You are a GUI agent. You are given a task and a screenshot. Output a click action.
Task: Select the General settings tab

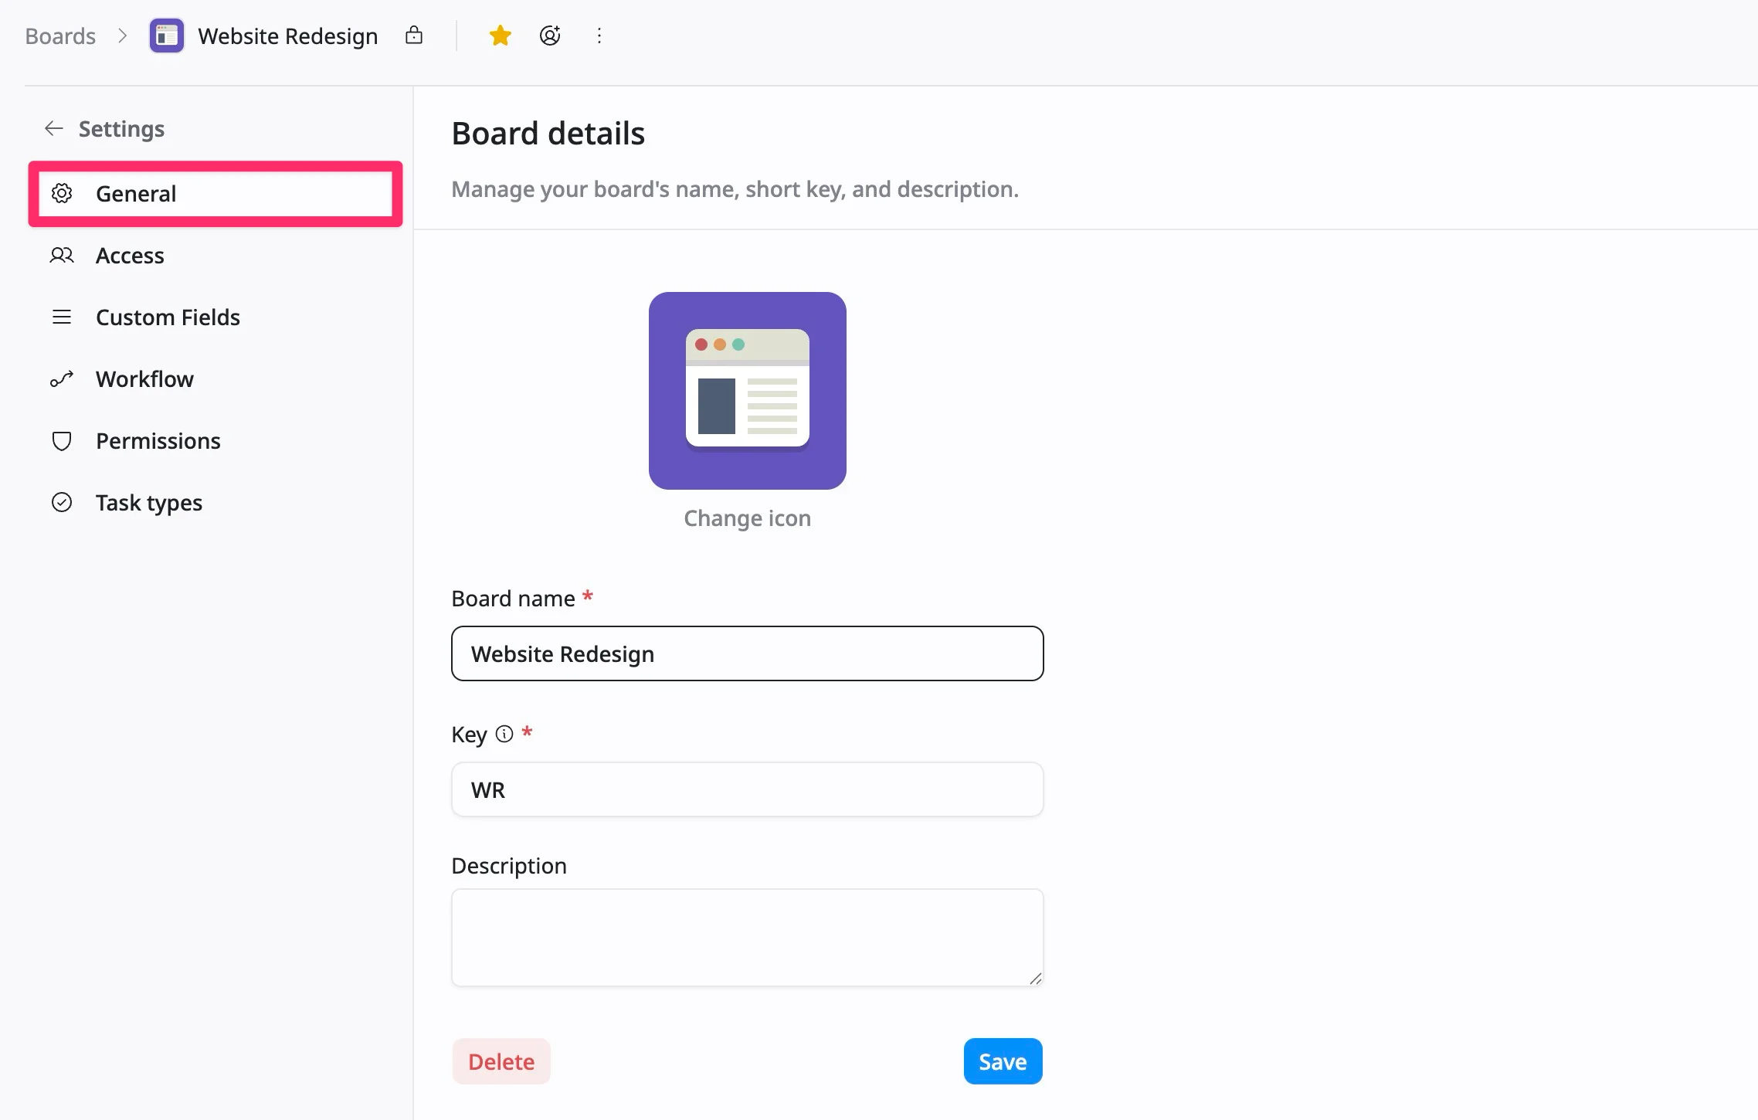point(216,194)
